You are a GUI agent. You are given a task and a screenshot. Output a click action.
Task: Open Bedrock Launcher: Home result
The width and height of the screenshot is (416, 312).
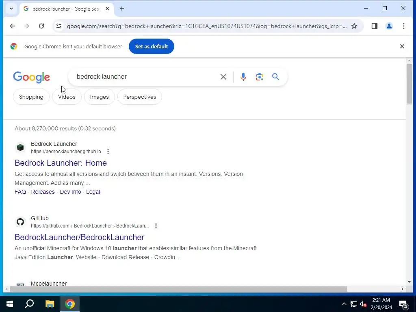point(61,163)
